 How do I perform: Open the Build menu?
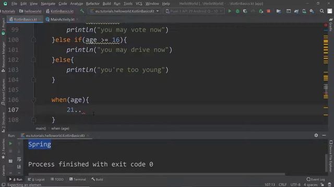106,4
